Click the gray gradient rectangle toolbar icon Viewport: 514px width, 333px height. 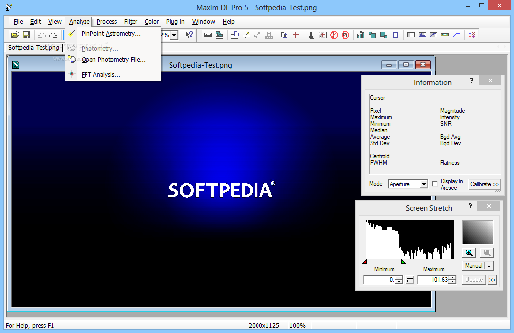click(411, 35)
